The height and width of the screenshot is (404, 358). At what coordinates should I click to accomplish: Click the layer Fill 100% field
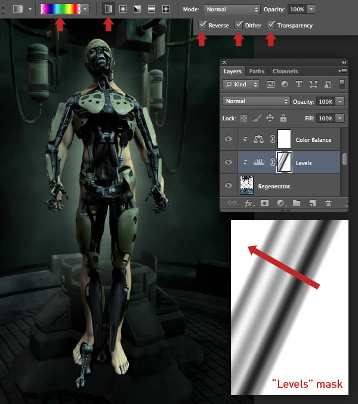326,118
